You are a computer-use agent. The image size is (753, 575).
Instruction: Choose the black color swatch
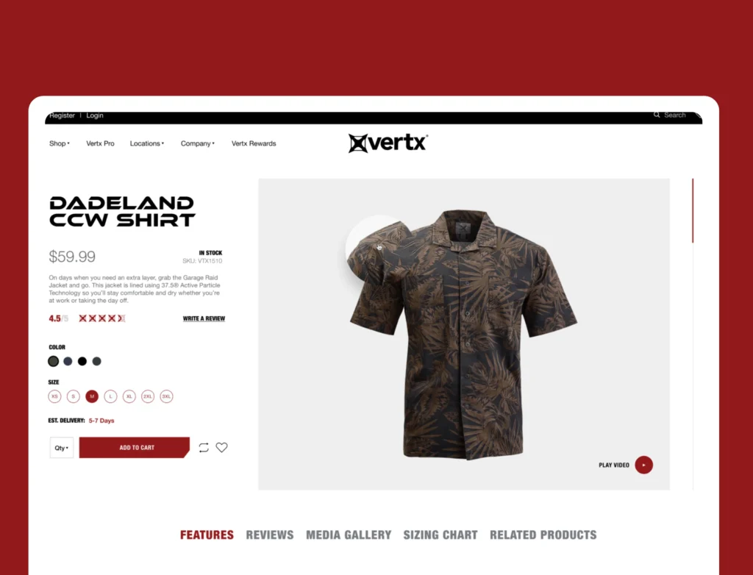(x=82, y=361)
